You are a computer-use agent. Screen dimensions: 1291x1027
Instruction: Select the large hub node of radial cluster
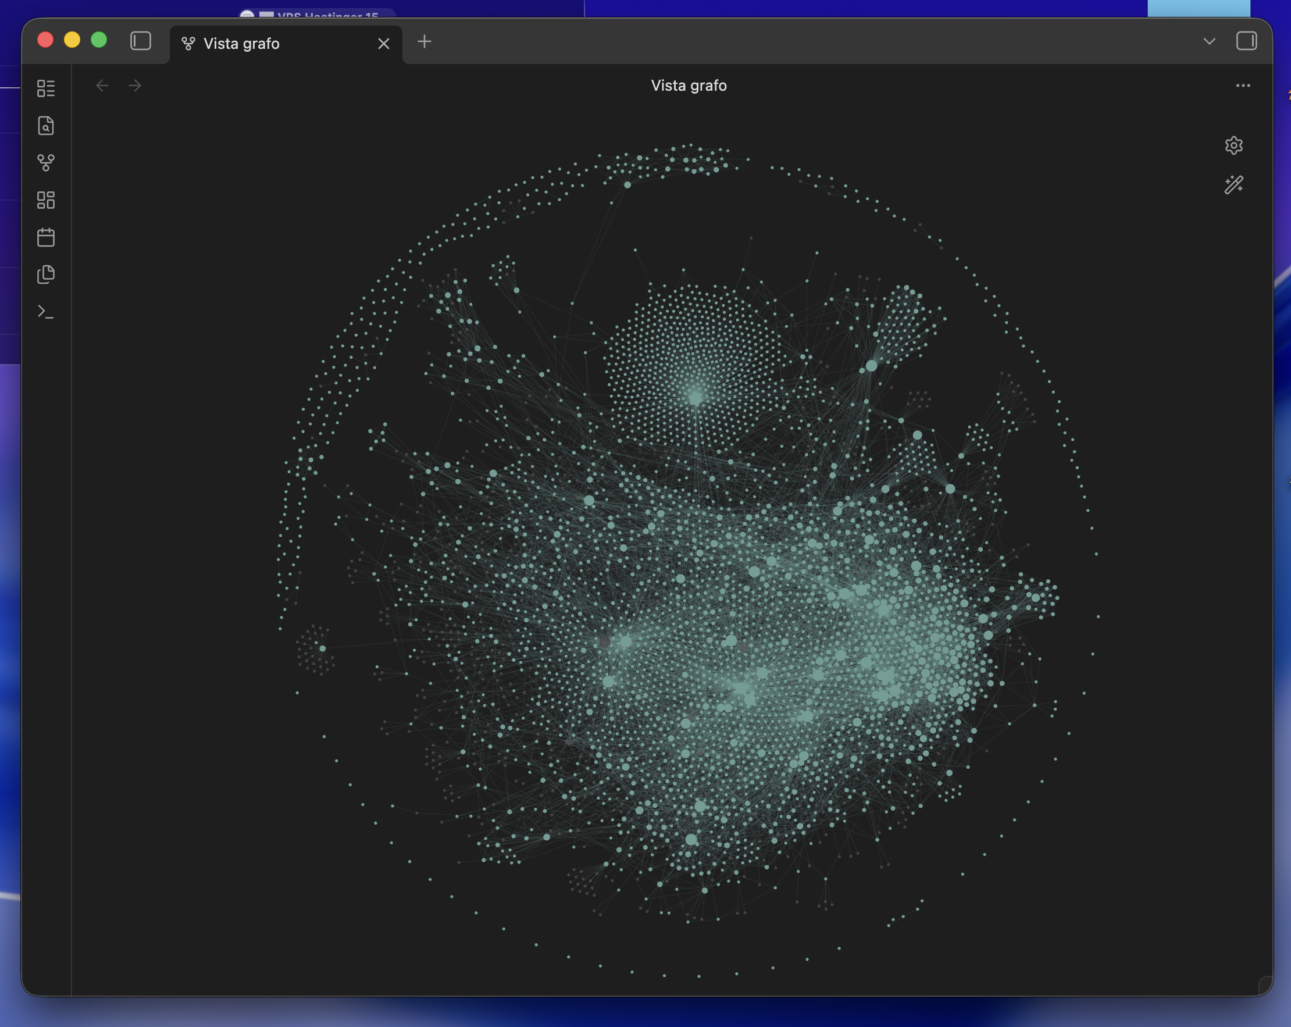pyautogui.click(x=695, y=397)
